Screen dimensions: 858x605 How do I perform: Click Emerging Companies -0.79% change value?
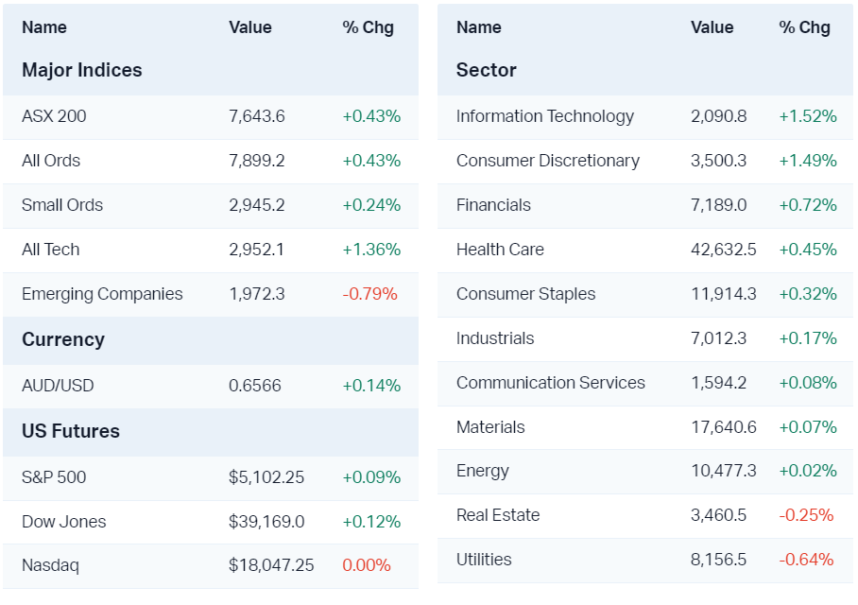[369, 294]
